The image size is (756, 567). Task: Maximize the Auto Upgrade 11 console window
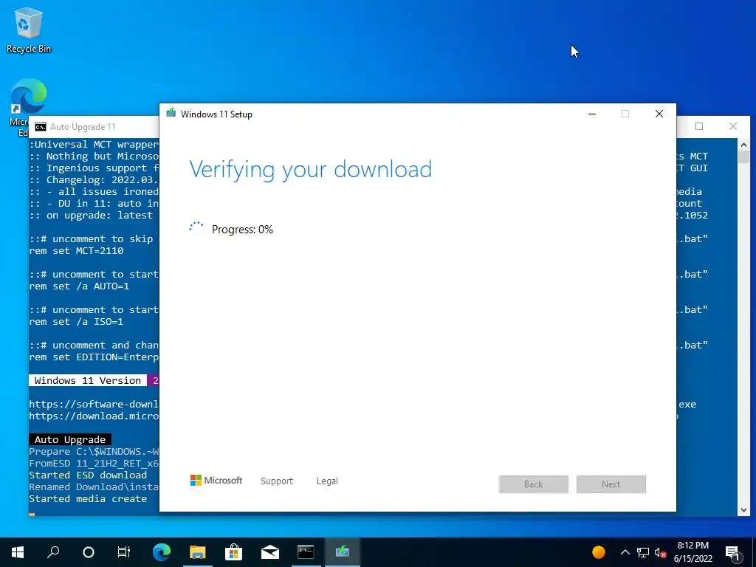(699, 126)
